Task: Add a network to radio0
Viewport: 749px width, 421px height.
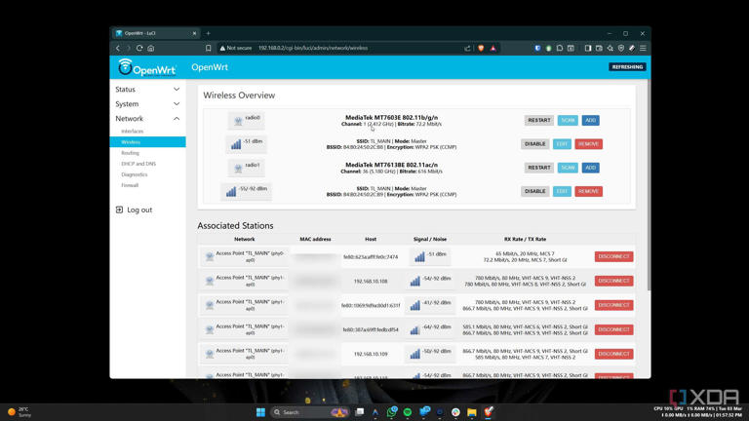Action: (590, 120)
